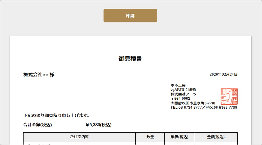Click the 金額(税込) column header
Viewport: 262px width, 145px height.
pos(216,137)
